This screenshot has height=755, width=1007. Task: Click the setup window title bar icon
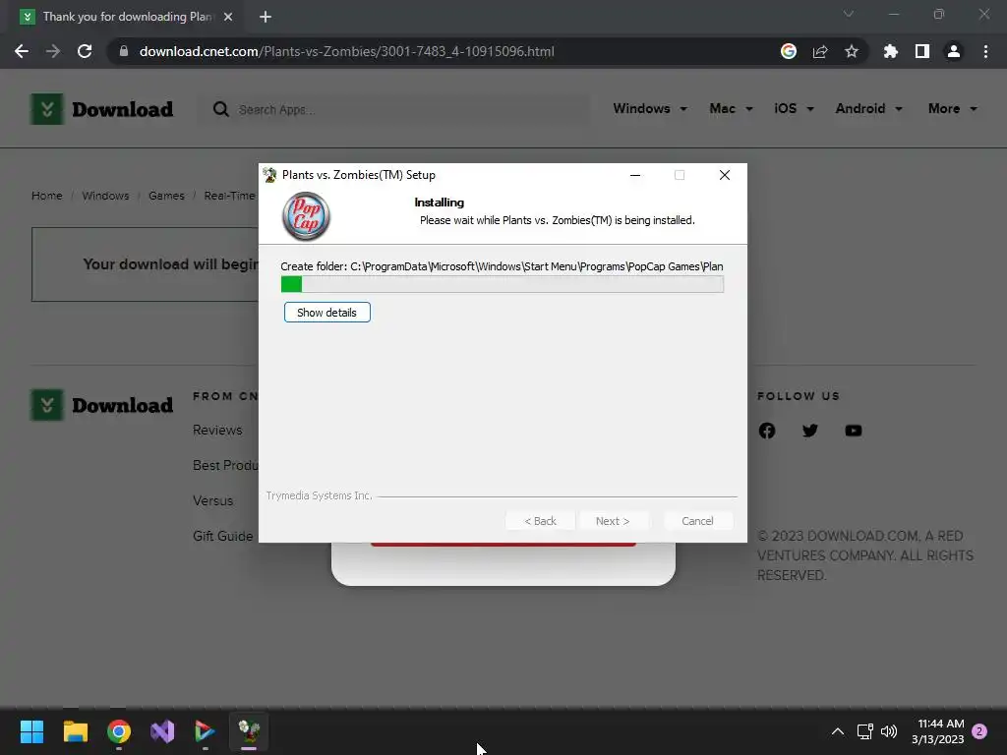coord(269,175)
